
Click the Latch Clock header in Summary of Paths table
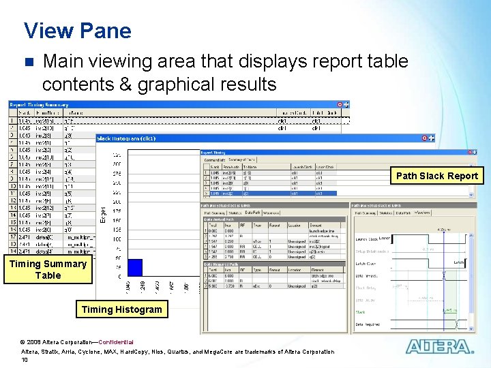click(x=325, y=167)
